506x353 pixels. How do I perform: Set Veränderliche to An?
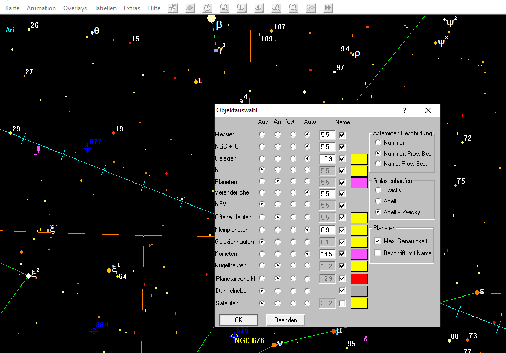pos(278,192)
